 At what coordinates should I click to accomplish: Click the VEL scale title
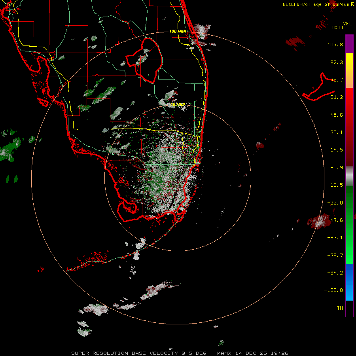[347, 24]
